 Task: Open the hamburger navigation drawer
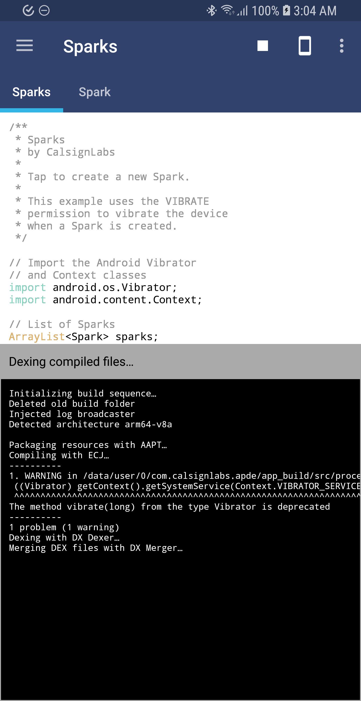[25, 45]
